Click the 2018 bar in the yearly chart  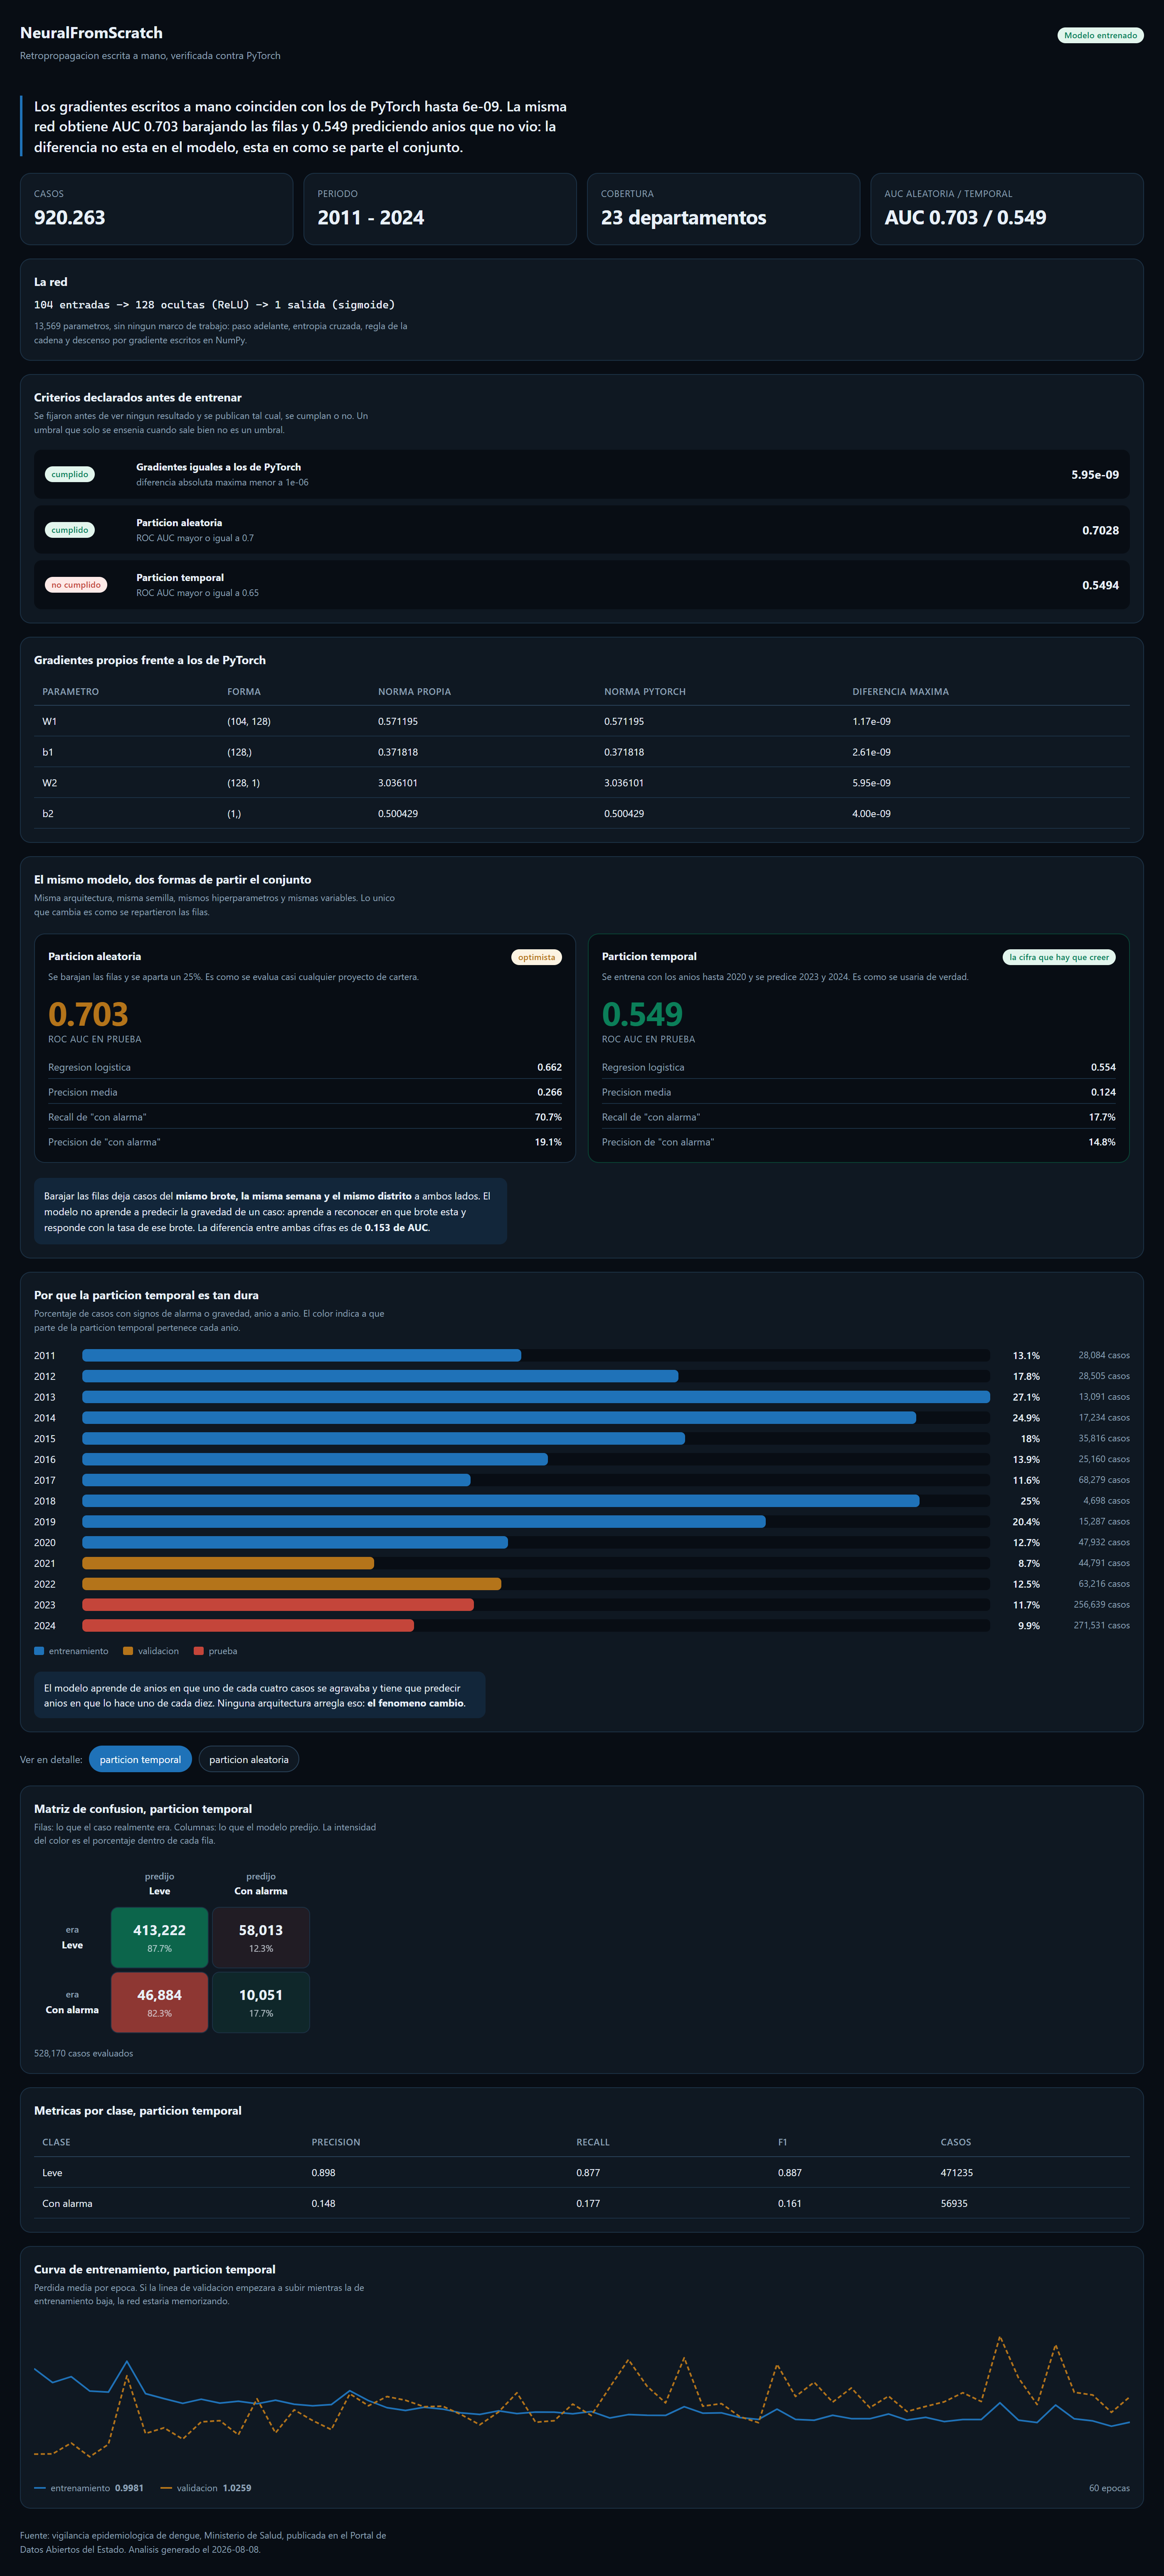click(501, 1501)
